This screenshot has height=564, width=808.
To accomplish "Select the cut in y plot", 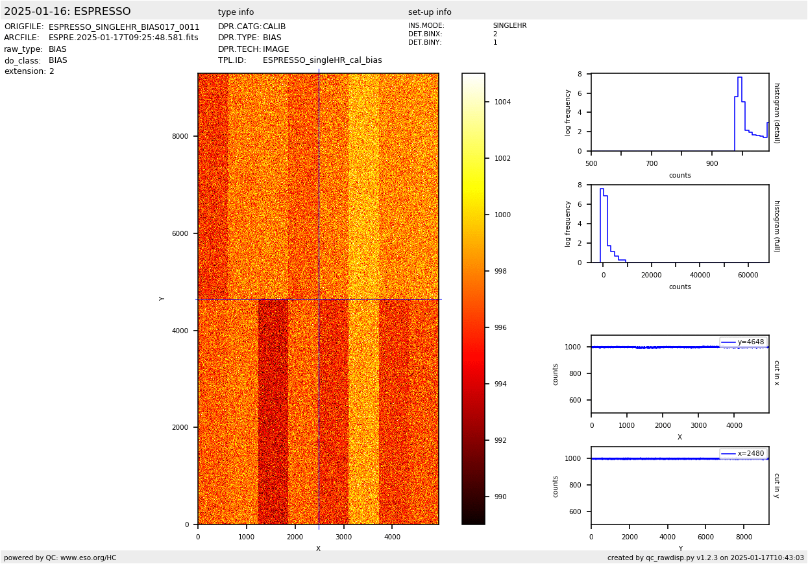I will coord(679,486).
